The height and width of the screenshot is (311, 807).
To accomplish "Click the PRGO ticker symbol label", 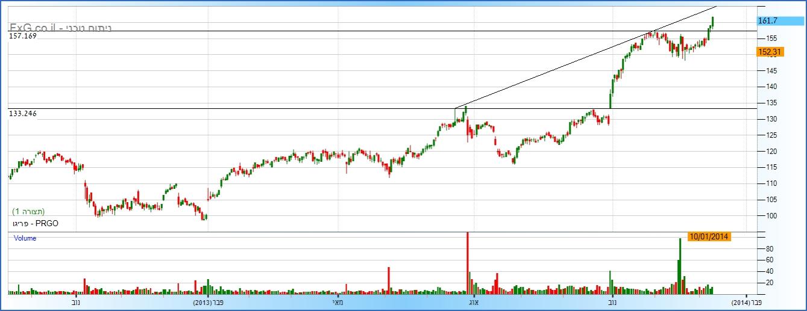I will point(35,223).
